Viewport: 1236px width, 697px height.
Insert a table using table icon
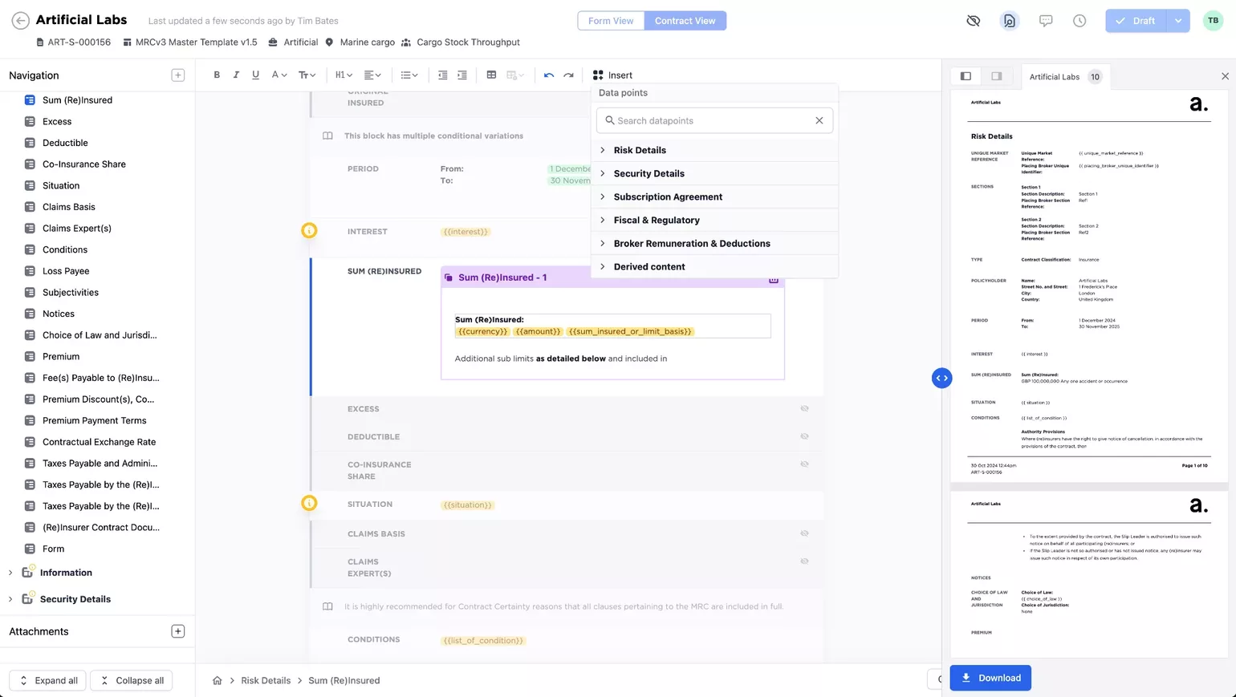click(491, 75)
